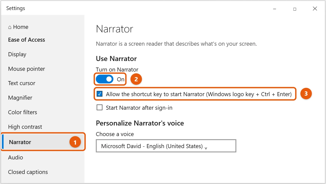The image size is (326, 184).
Task: Open Closed captions settings
Action: click(x=28, y=172)
